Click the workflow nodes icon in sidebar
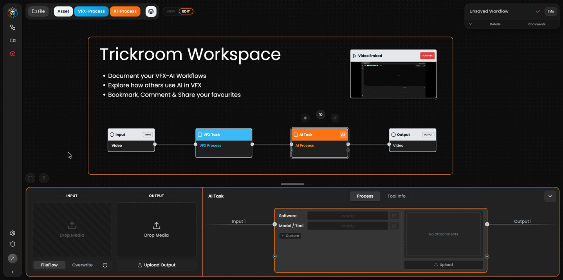Screen dimensions: 563x280 click(13, 27)
